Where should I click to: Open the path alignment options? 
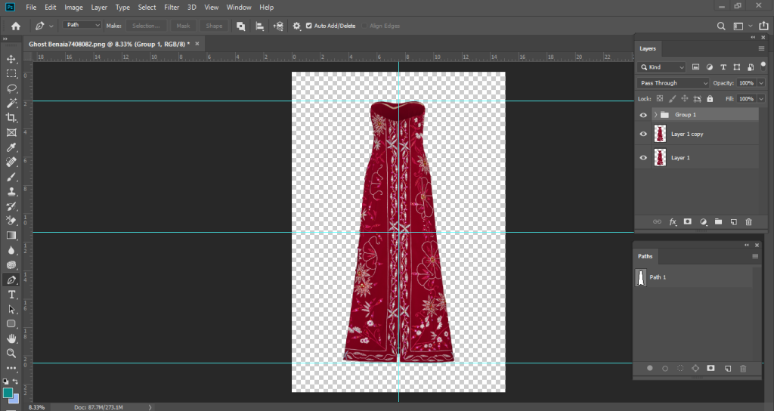pyautogui.click(x=260, y=26)
